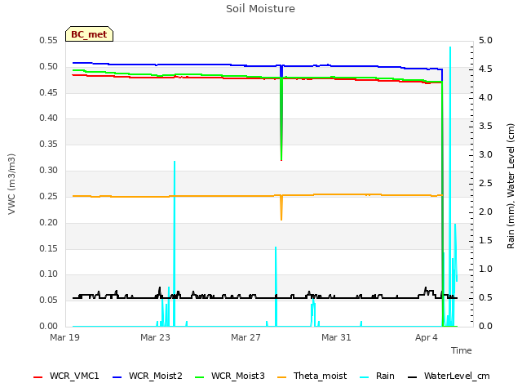Toggle the WCR_Moist3 legend entry

[x=230, y=376]
